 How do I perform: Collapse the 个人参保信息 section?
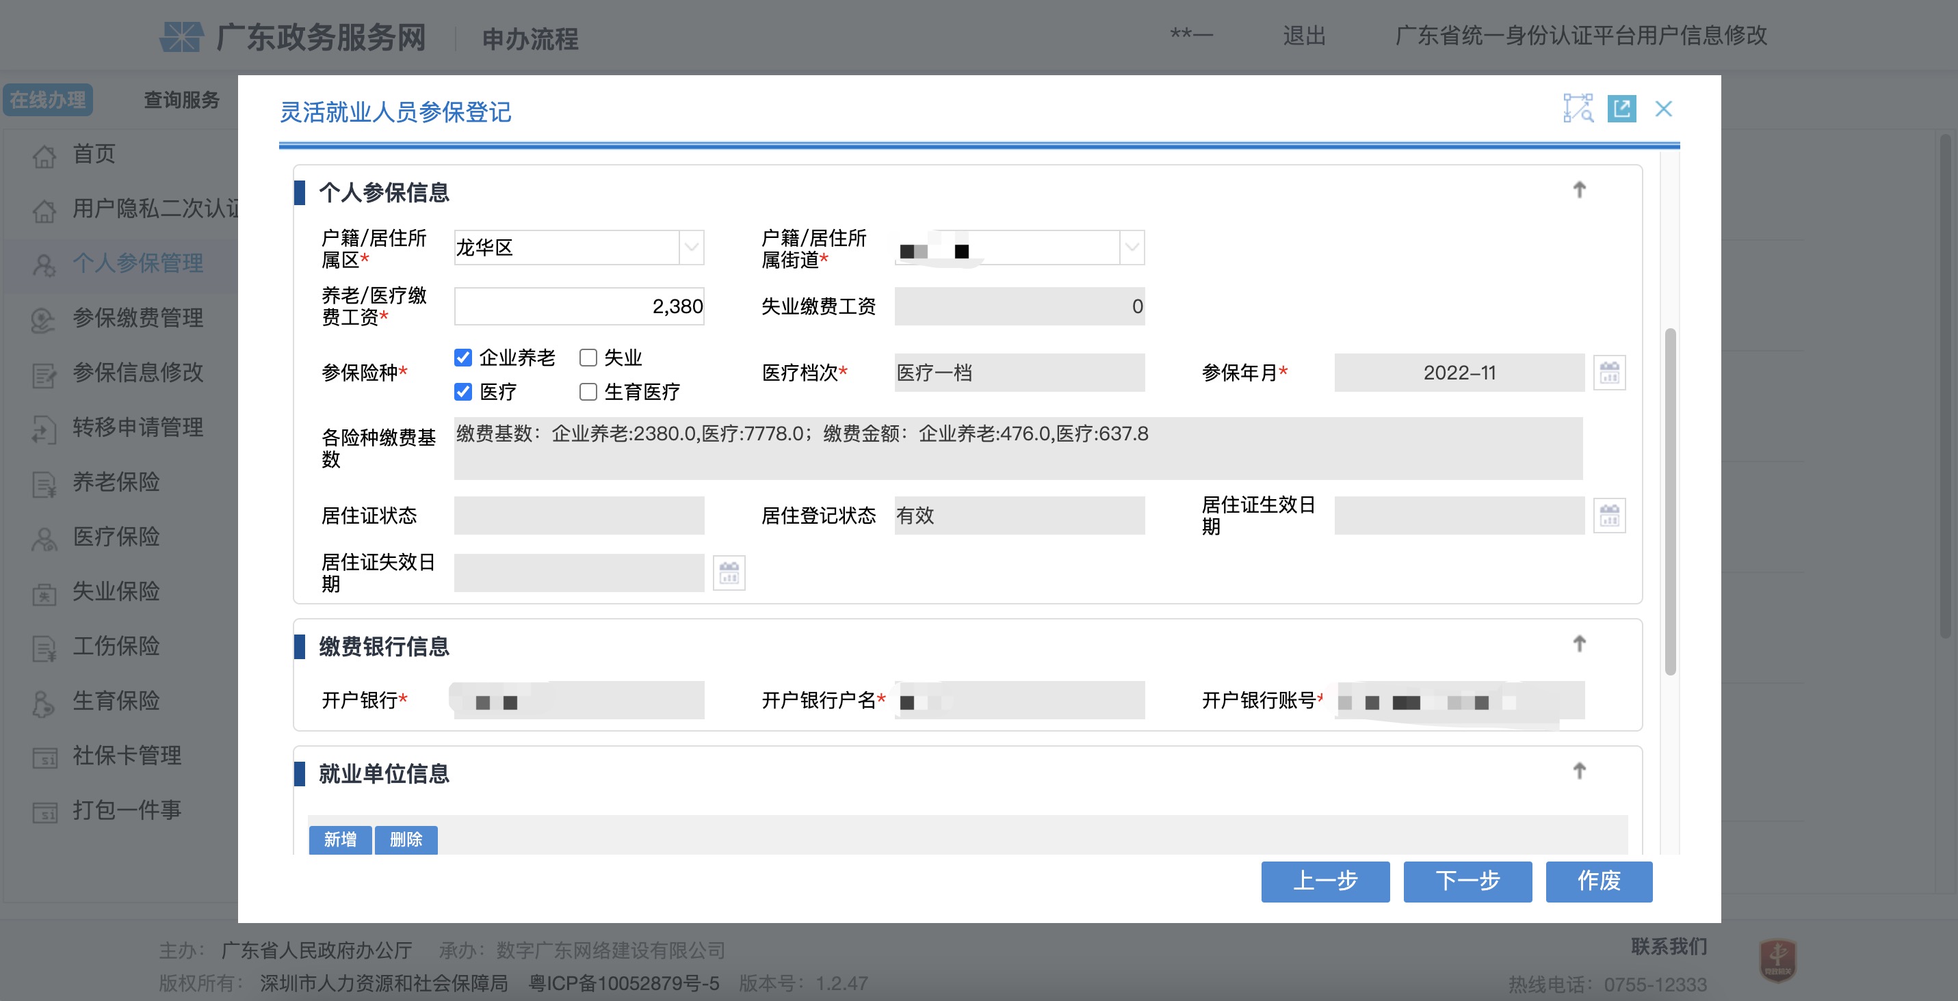click(1580, 190)
